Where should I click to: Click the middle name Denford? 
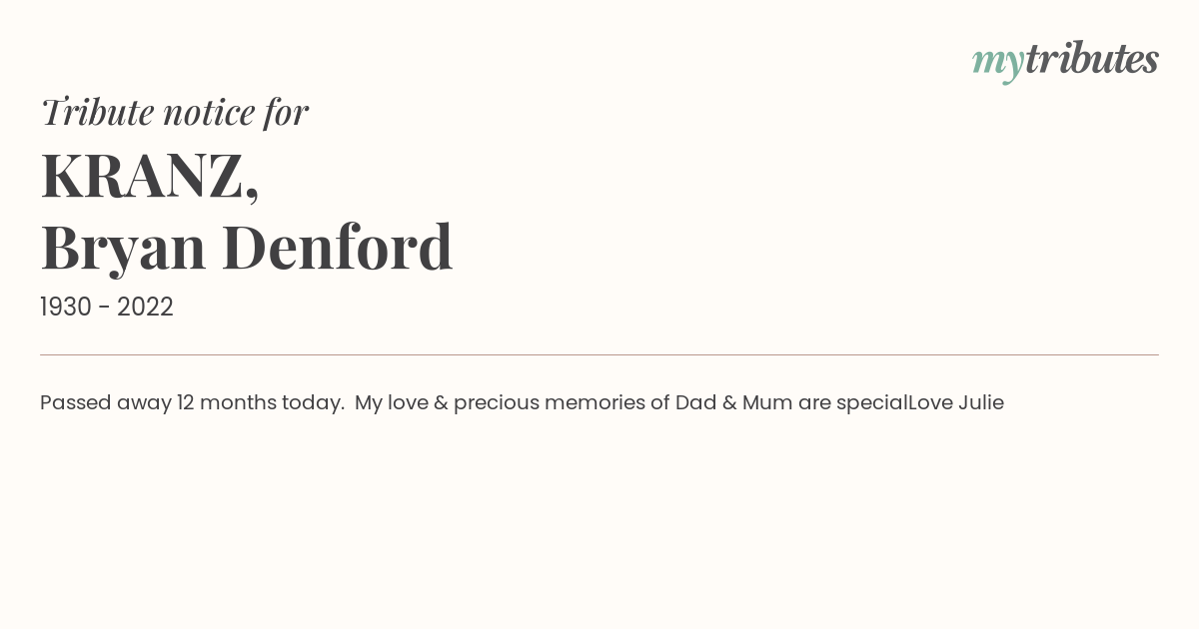(337, 248)
